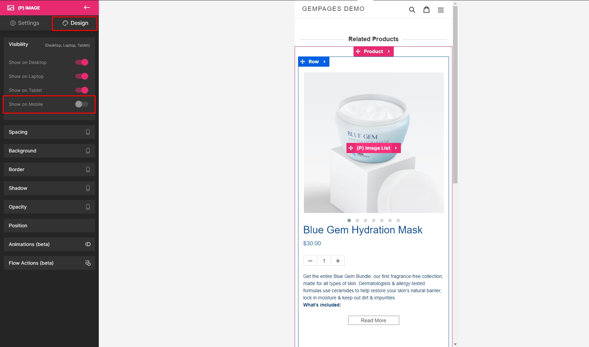Click the Flow Actions (beta) icon
589x347 pixels.
click(x=88, y=263)
